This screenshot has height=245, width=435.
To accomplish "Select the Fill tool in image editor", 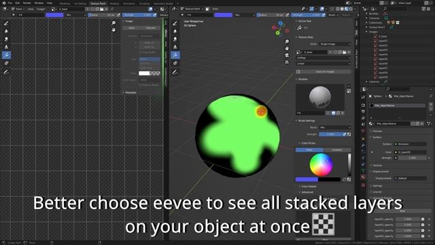I will click(x=6, y=55).
